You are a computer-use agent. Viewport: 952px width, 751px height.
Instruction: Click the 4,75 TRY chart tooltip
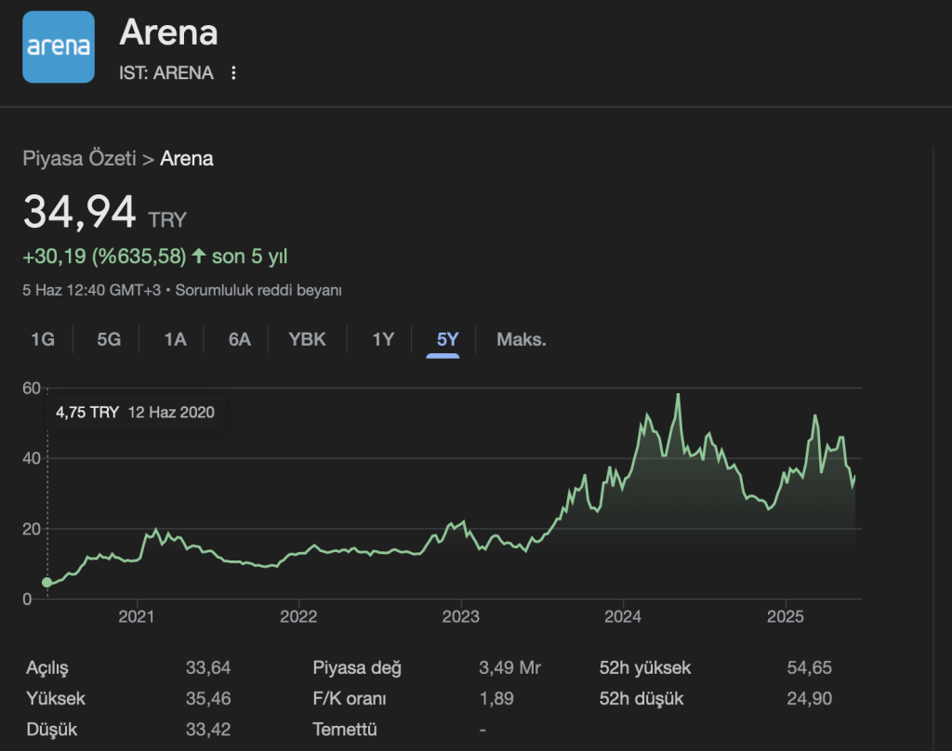coord(135,412)
